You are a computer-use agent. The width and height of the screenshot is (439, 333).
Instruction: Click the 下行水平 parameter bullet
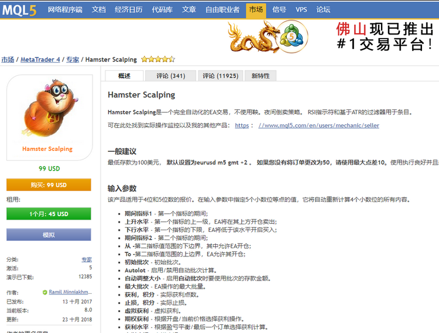pyautogui.click(x=201, y=230)
